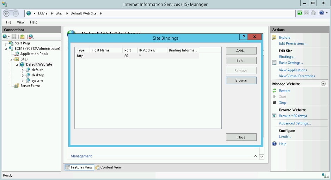The height and width of the screenshot is (180, 331).
Task: Open the Bindings... link in Actions
Action: 287,57
